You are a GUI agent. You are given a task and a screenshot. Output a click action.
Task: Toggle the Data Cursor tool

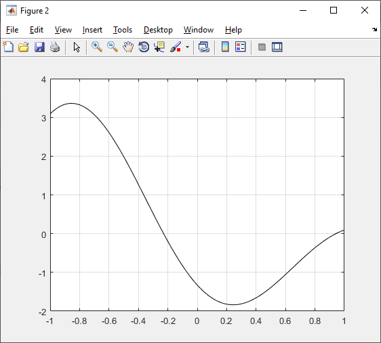pyautogui.click(x=159, y=47)
